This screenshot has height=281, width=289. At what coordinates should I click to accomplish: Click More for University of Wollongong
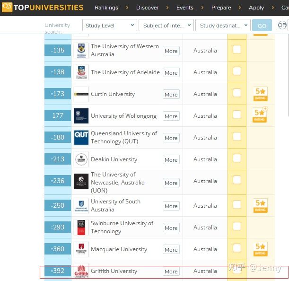[x=171, y=116]
